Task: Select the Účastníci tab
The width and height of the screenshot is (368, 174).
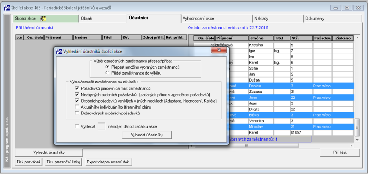Action: (154, 18)
